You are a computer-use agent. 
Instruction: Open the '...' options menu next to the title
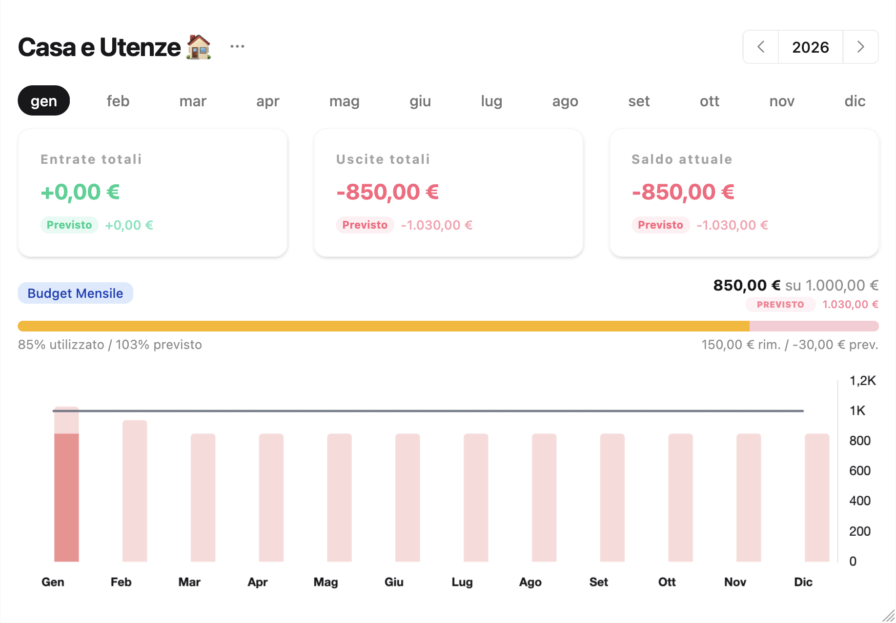tap(237, 46)
